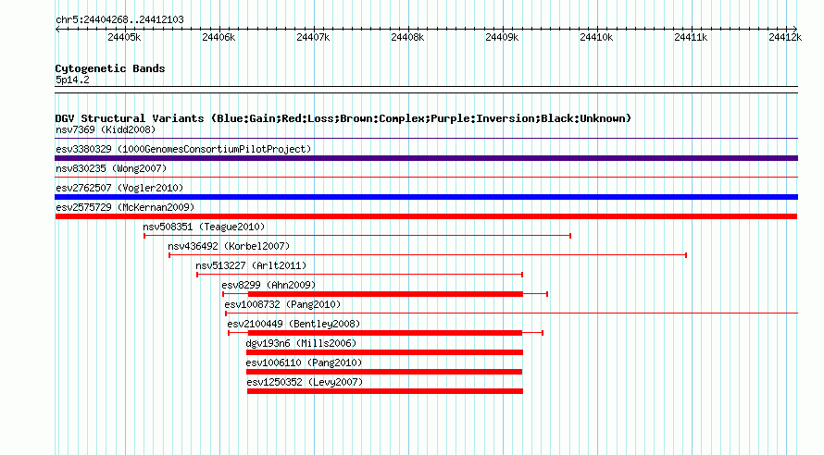Image resolution: width=824 pixels, height=455 pixels.
Task: Open nsv513227 (Arlt2011) variant label
Action: pos(251,265)
